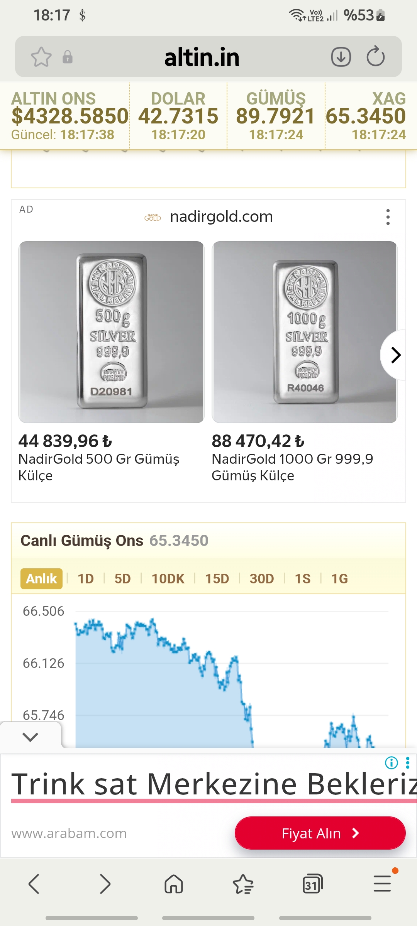Open the nadirgold.com ad link
This screenshot has width=417, height=926.
(221, 217)
